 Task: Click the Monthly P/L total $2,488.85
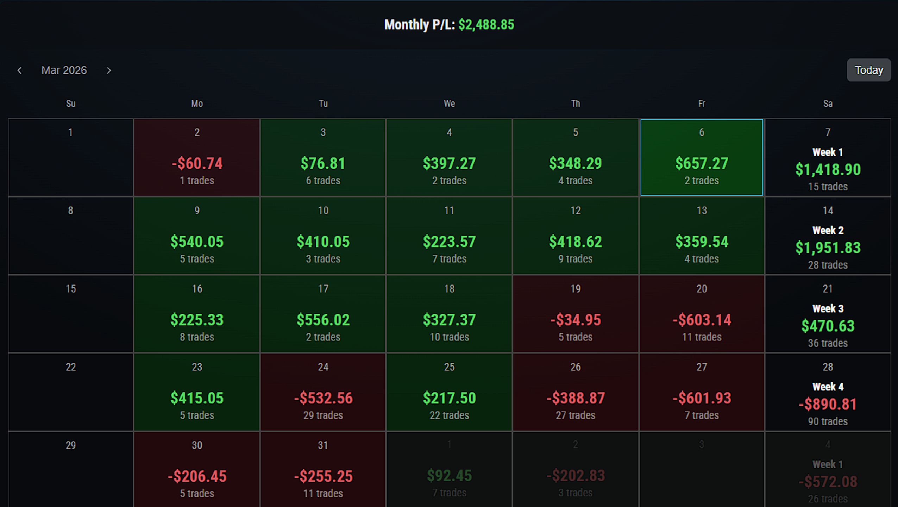(x=486, y=25)
